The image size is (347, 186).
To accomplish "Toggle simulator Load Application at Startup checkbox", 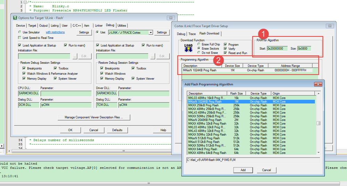I will point(20,45).
